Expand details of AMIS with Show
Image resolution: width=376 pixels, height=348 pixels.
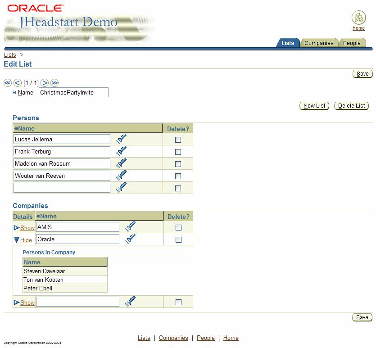[x=27, y=228]
